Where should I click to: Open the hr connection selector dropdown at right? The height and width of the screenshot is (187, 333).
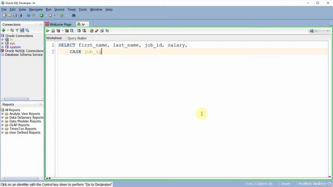click(328, 31)
